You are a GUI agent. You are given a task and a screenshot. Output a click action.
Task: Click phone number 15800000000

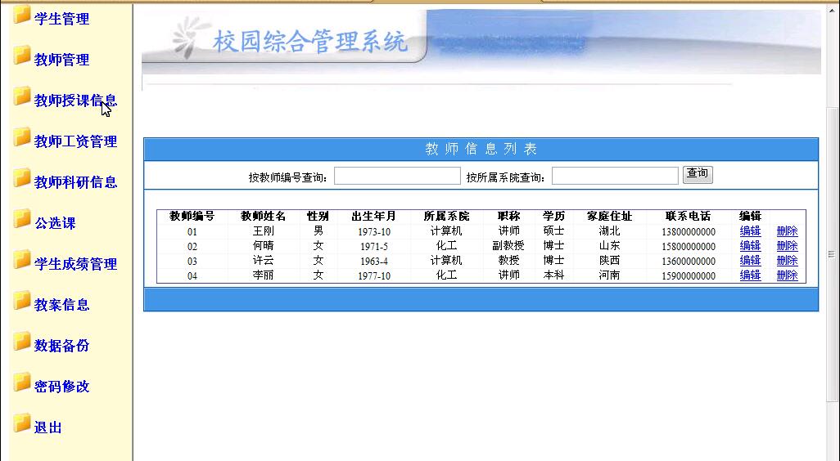pos(689,247)
